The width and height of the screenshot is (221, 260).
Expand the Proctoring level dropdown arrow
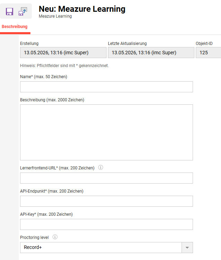pos(187,248)
